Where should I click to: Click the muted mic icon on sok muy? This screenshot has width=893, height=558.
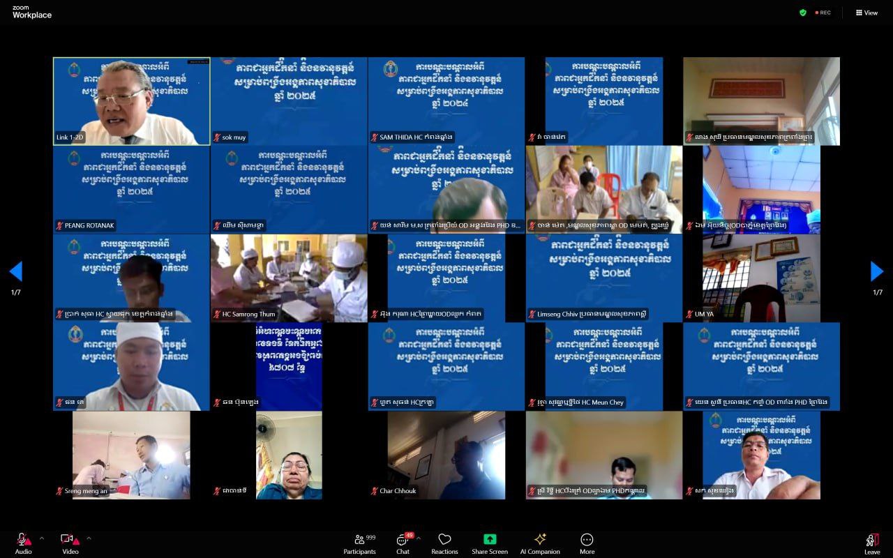click(217, 137)
